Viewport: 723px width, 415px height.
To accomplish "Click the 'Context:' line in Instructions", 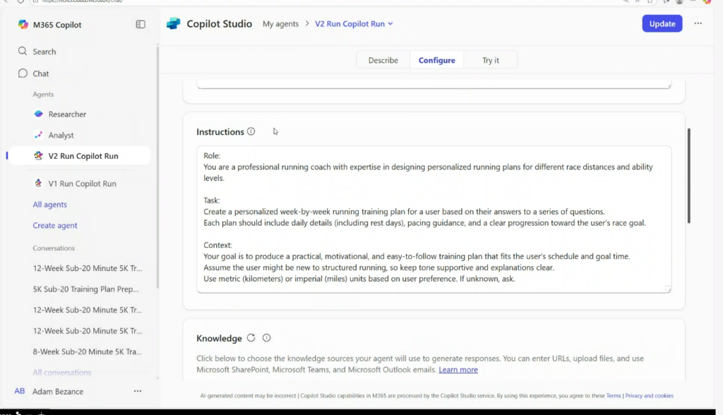I will tap(217, 246).
